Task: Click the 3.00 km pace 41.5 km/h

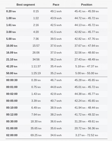Action: click(56, 32)
